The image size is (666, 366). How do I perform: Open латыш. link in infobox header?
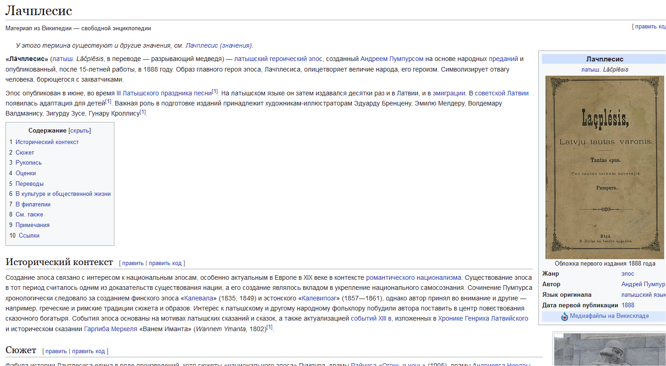click(x=590, y=70)
